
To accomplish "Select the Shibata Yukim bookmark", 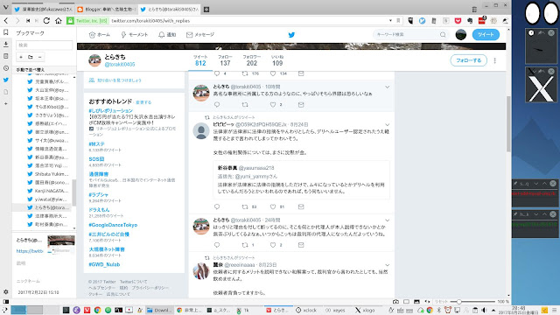I will coord(47,174).
